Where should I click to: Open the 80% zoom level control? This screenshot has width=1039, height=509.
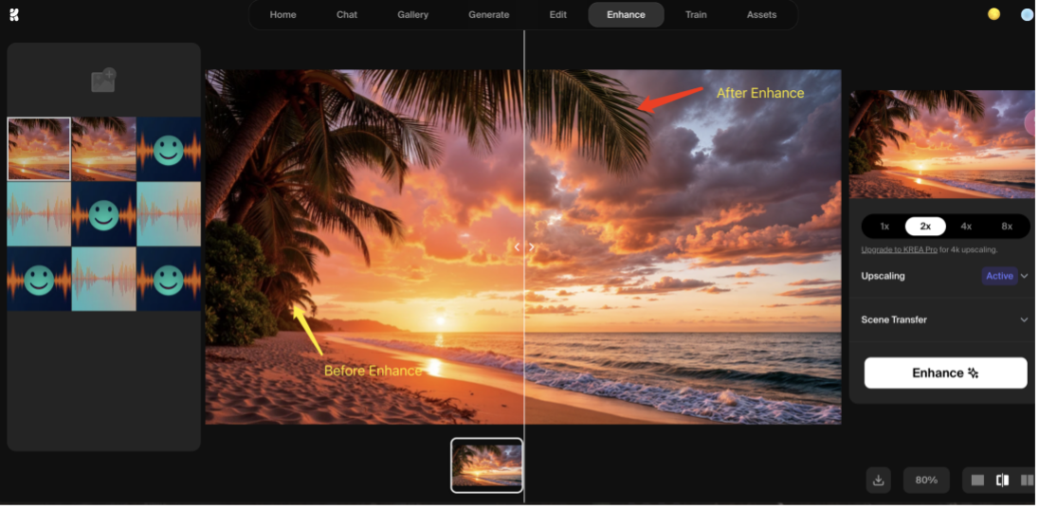926,481
